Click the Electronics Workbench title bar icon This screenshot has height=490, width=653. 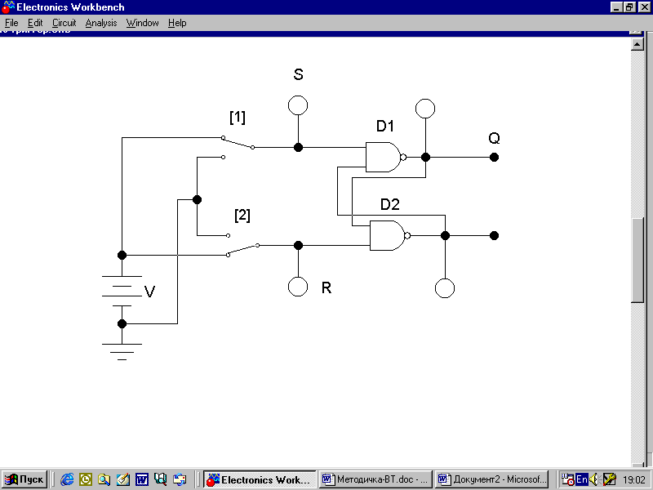point(8,7)
